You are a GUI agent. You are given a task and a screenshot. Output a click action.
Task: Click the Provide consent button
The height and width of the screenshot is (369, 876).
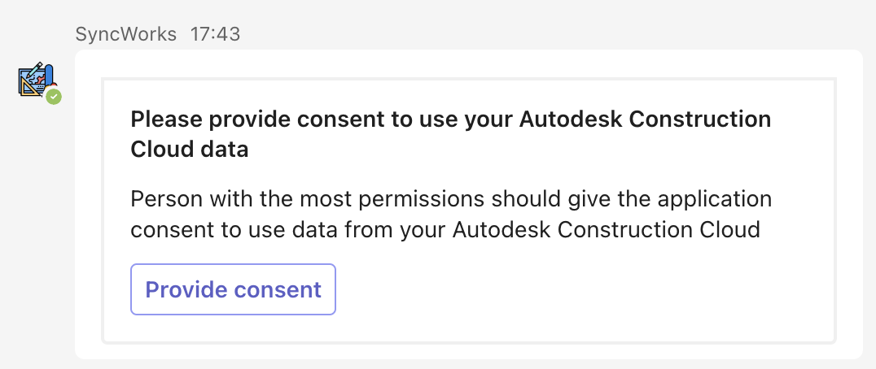coord(233,289)
